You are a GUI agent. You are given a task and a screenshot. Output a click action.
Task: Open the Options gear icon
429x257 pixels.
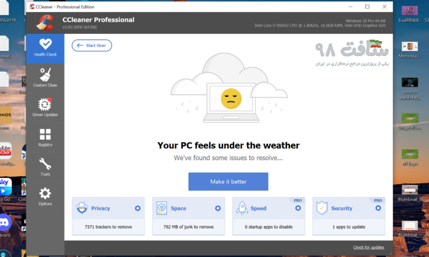point(45,193)
